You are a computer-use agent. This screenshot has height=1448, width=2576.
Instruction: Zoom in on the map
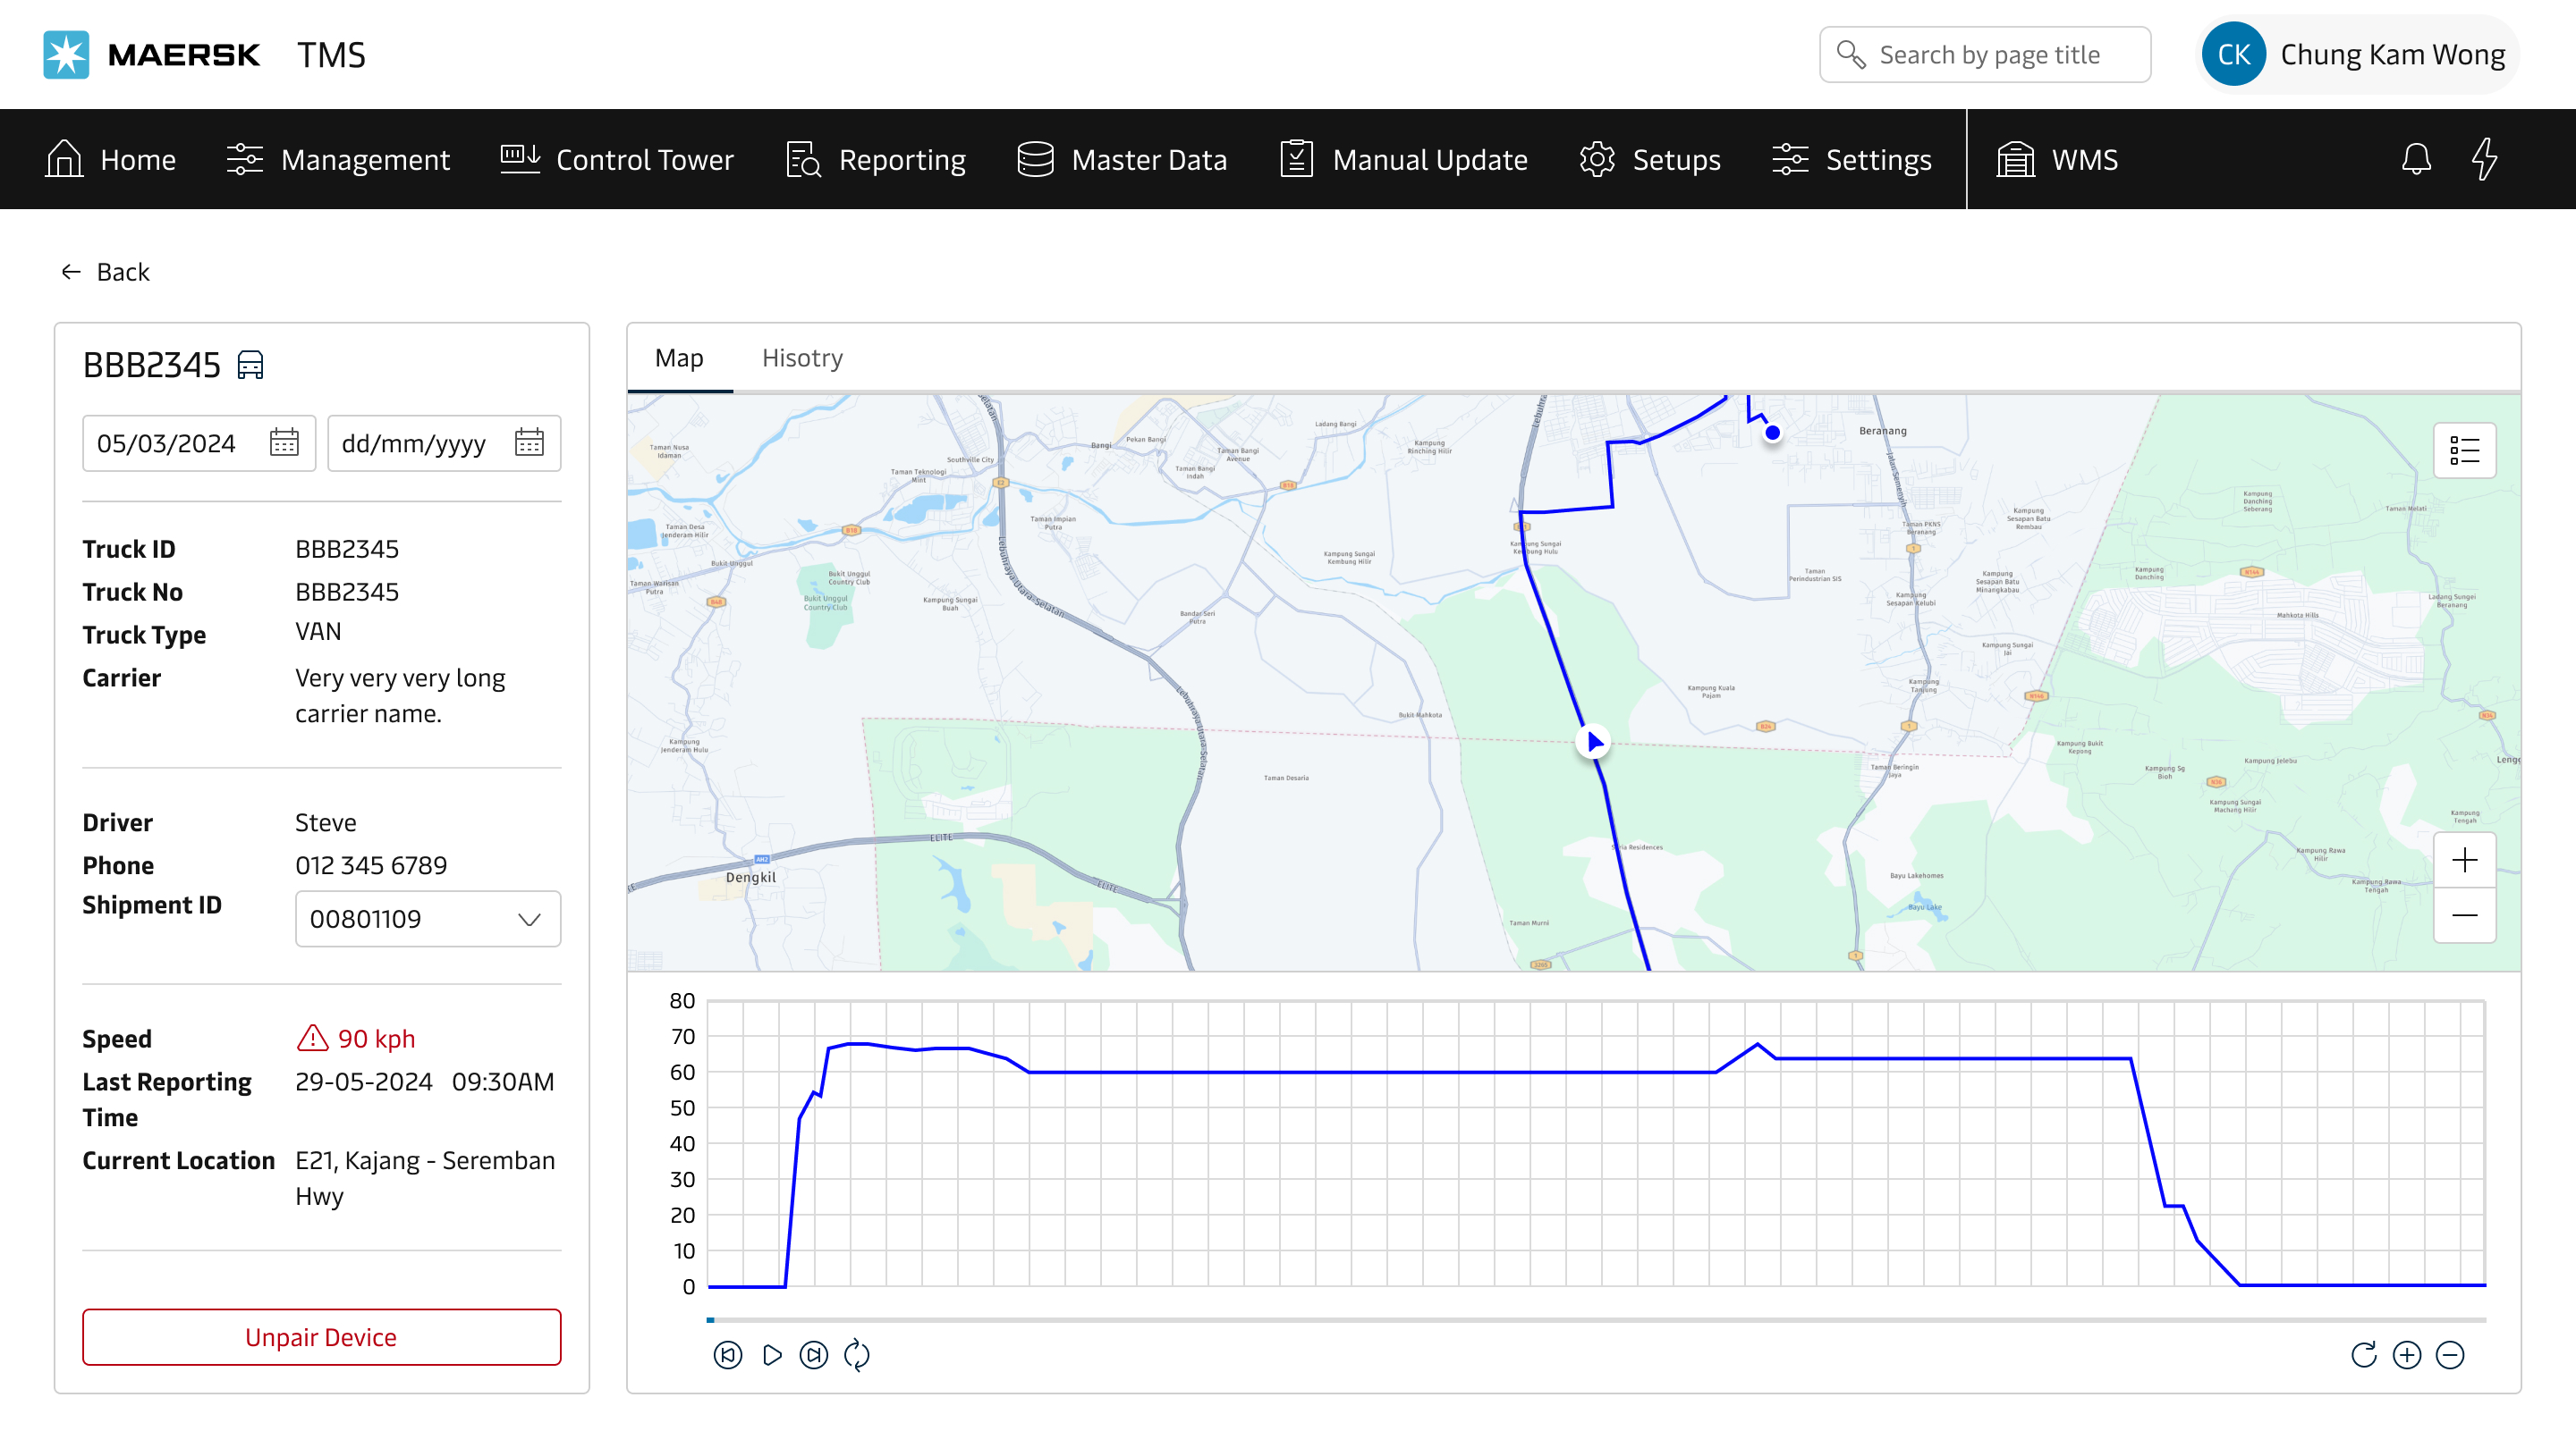click(x=2463, y=861)
